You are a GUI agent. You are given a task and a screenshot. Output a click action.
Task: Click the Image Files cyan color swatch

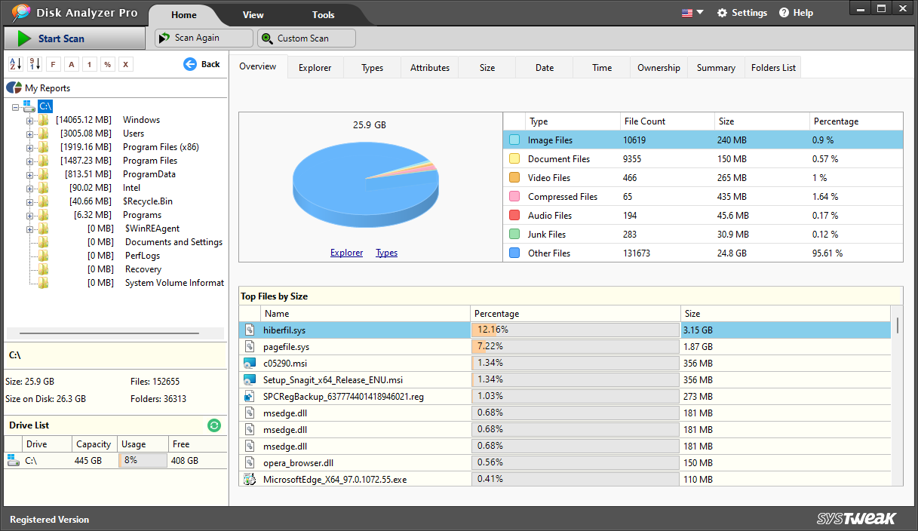(x=514, y=140)
